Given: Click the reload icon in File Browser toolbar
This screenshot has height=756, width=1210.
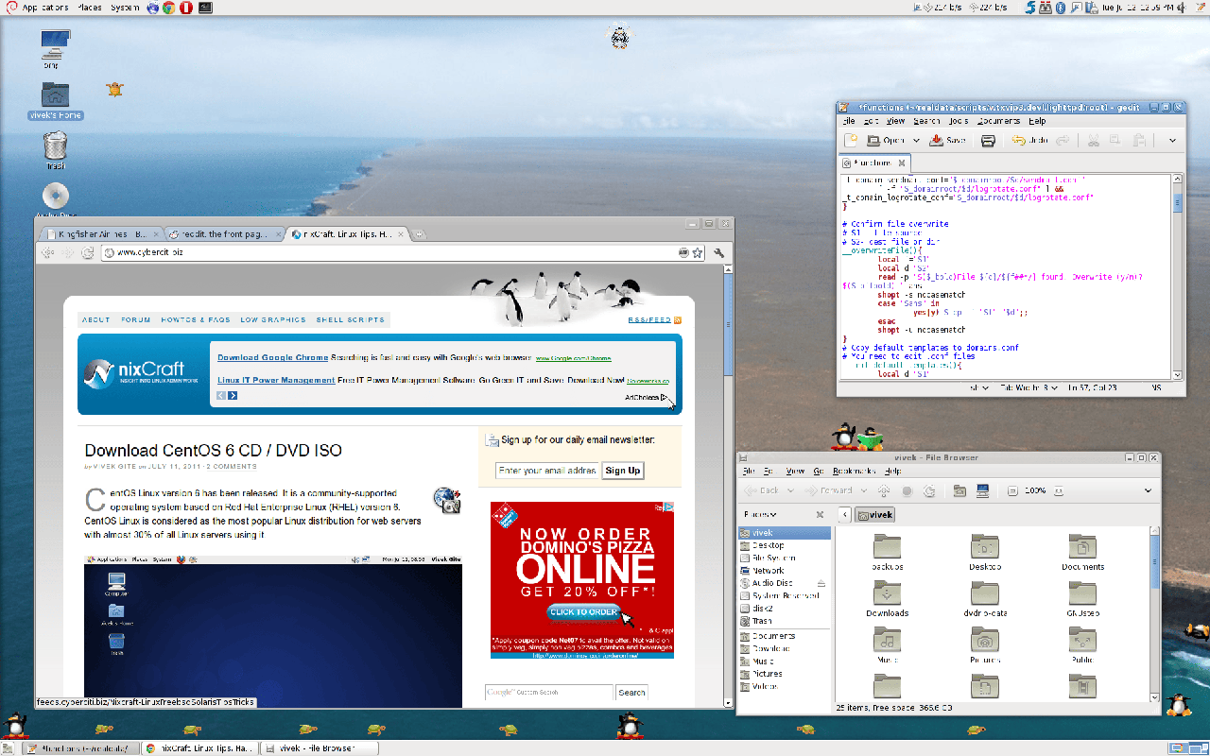Looking at the screenshot, I should click(x=929, y=490).
